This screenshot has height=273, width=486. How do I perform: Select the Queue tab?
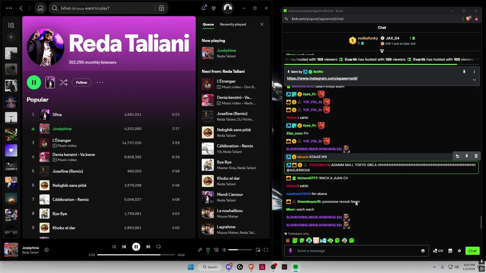[208, 24]
